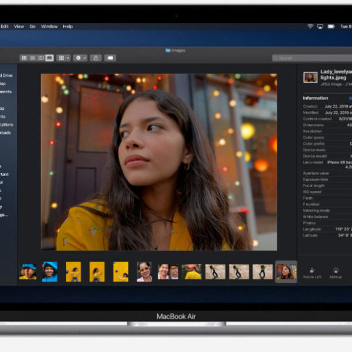Screen dimensions: 352x352
Task: Click the battery status icon
Action: [331, 26]
